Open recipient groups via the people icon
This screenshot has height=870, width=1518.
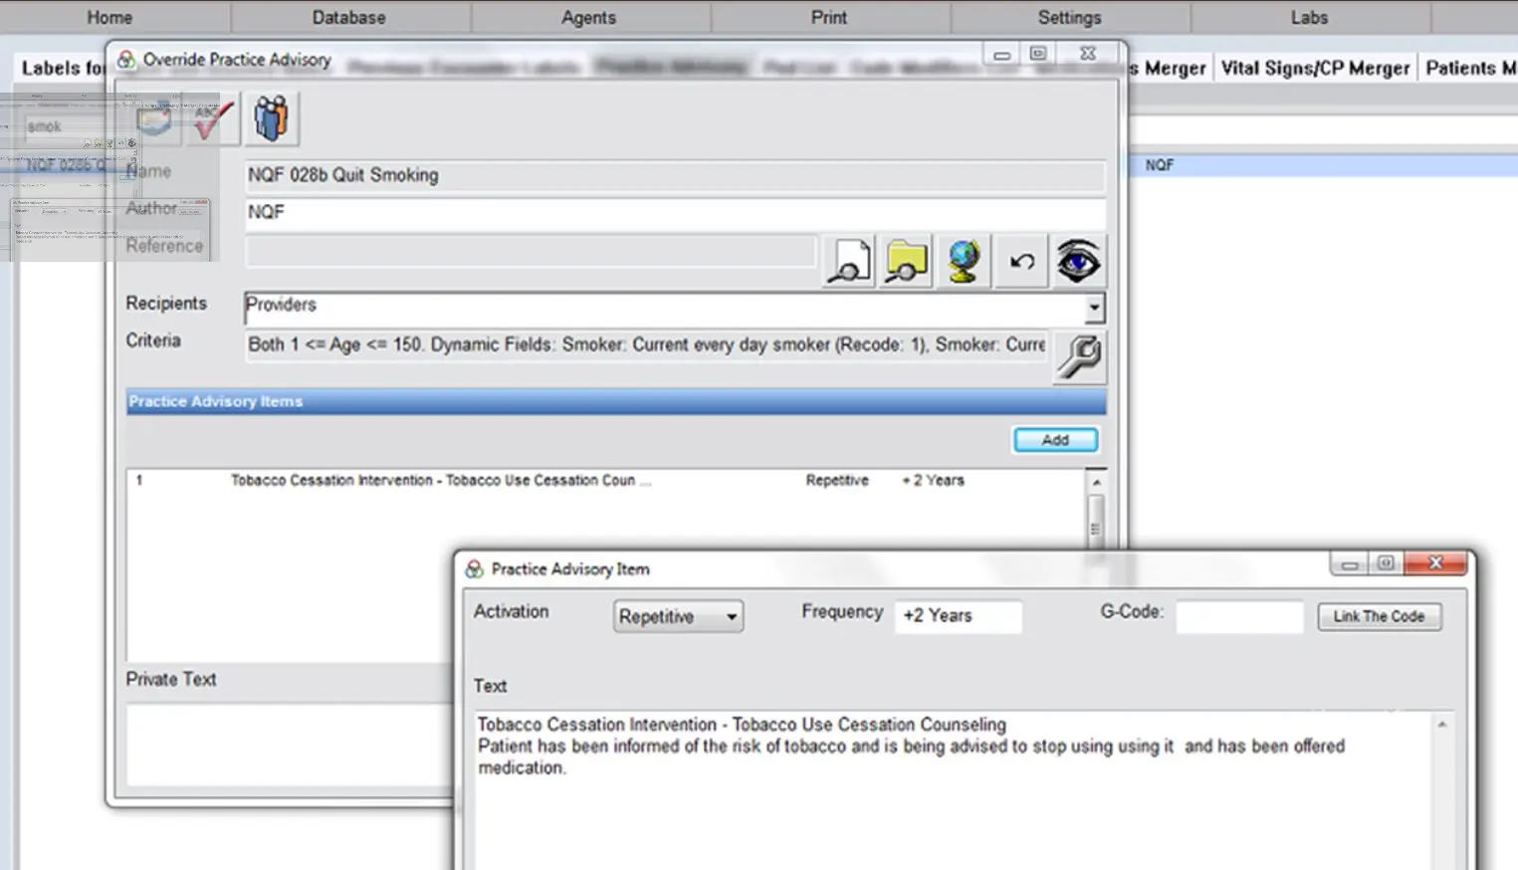[270, 117]
